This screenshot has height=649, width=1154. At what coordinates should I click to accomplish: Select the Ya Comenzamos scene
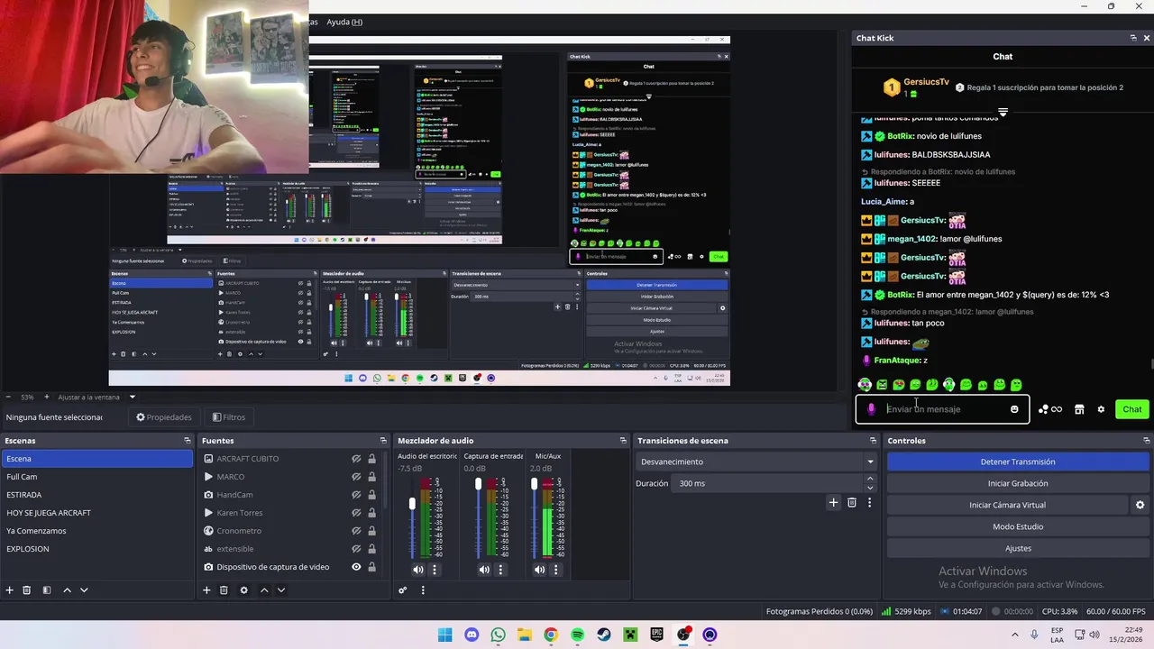[96, 531]
